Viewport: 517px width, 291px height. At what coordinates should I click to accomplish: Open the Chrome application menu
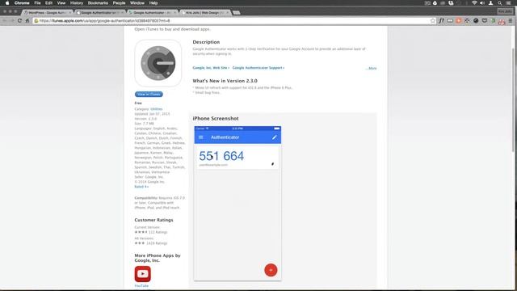(22, 3)
